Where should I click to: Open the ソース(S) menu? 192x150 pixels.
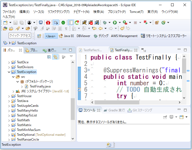[x=39, y=12]
